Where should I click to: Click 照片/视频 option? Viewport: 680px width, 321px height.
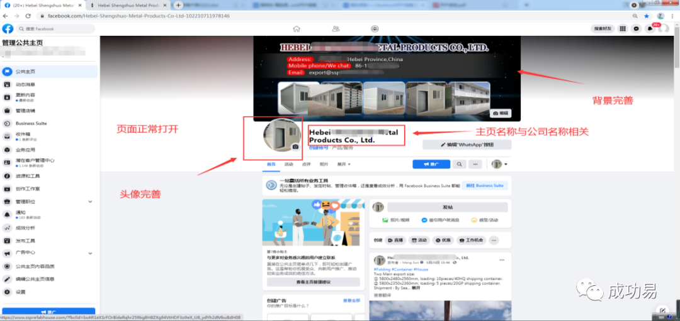click(x=395, y=220)
